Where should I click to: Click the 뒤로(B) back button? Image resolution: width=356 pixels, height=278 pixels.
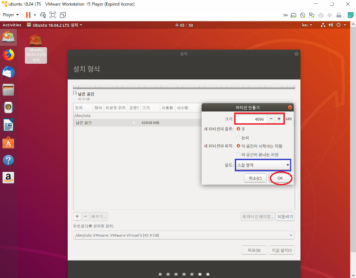coord(254,250)
